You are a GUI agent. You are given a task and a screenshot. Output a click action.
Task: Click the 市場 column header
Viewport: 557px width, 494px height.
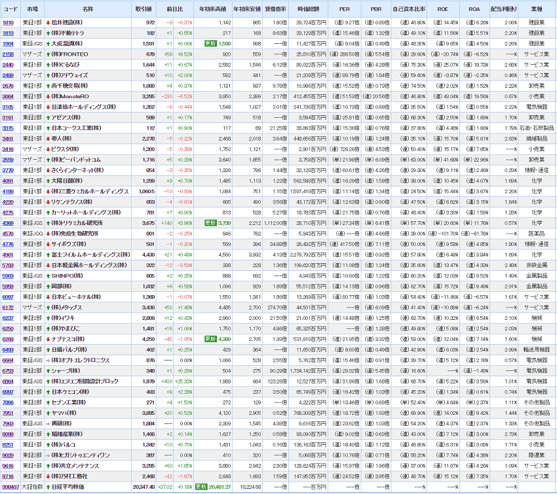point(32,9)
